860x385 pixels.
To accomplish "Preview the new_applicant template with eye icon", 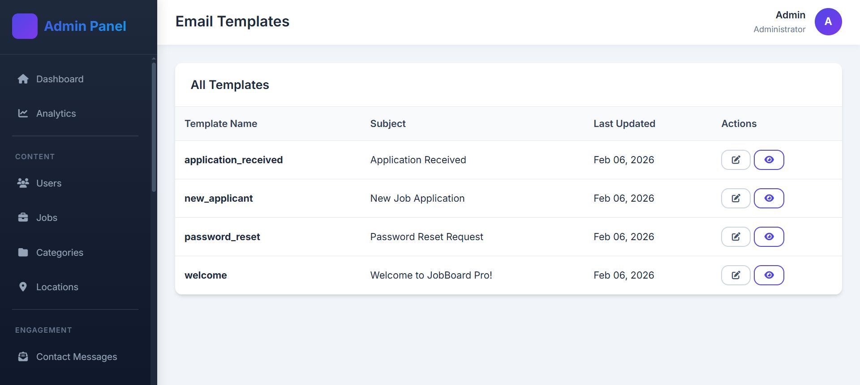I will pos(769,199).
